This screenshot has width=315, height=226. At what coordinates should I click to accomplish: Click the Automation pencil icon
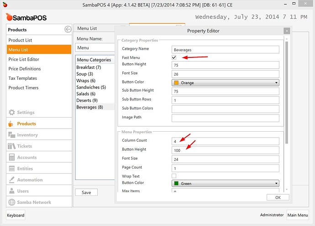pyautogui.click(x=12, y=180)
